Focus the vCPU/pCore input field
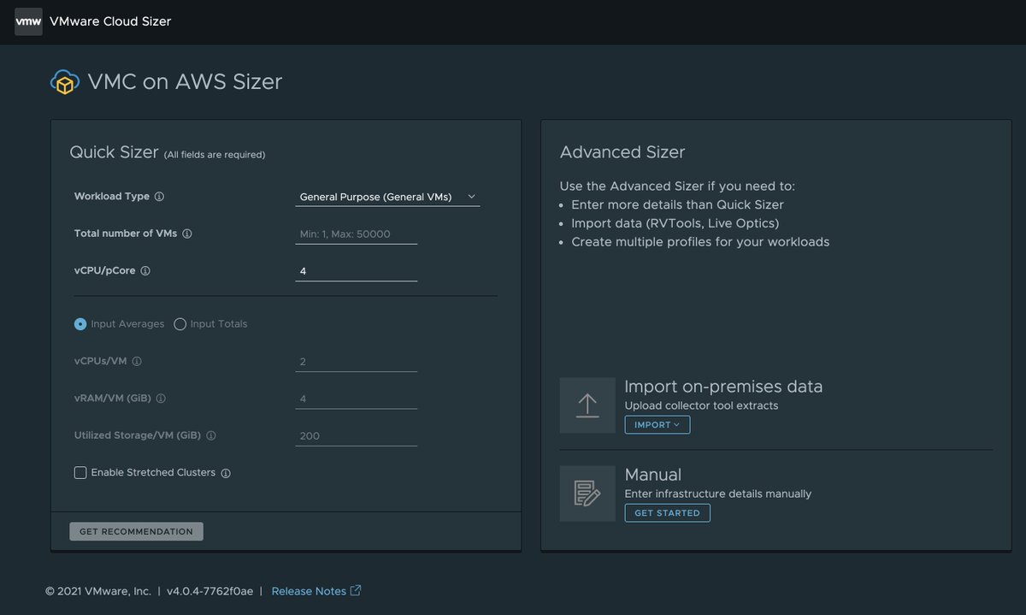1026x615 pixels. (357, 271)
